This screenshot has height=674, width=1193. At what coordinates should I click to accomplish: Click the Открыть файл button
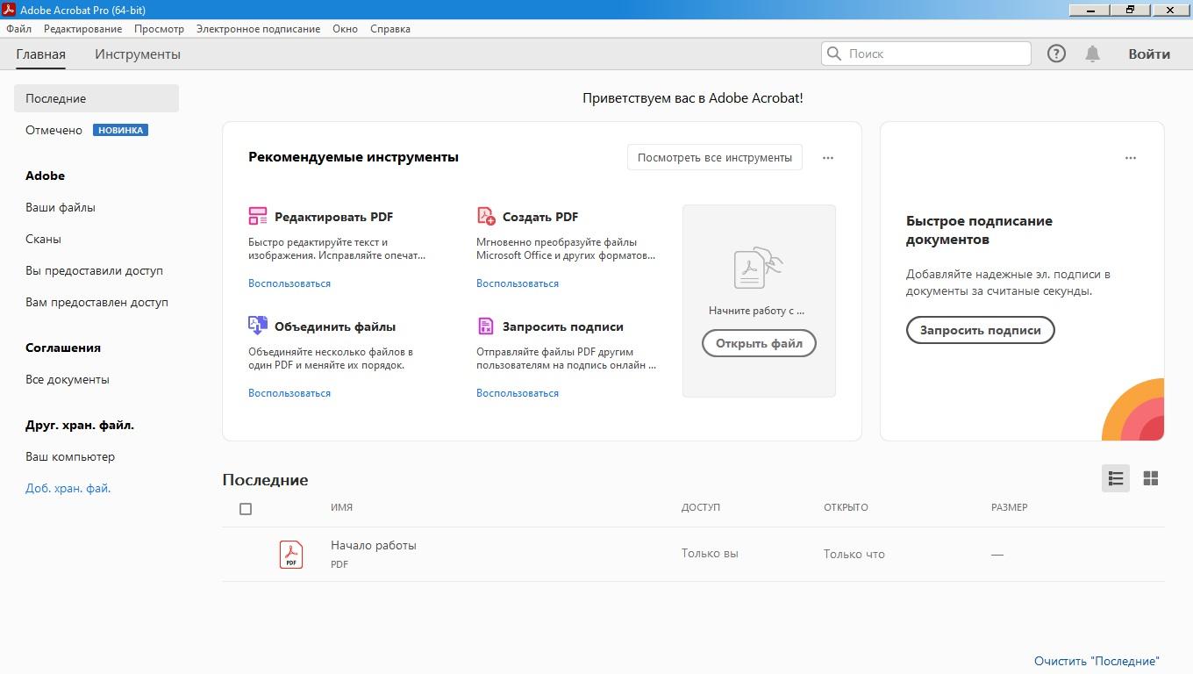point(759,343)
